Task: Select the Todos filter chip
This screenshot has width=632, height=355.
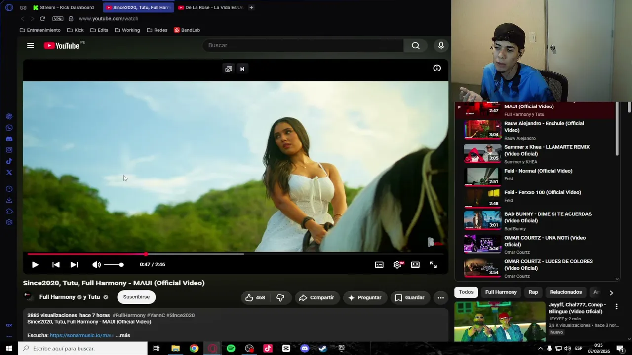Action: [466, 292]
